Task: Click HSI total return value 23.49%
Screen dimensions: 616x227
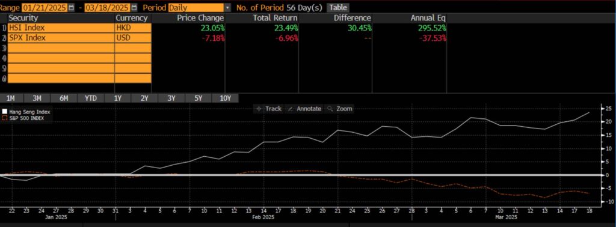Action: pyautogui.click(x=286, y=28)
